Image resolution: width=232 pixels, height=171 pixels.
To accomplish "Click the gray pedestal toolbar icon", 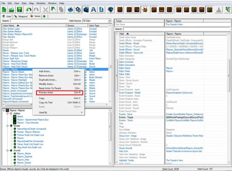I will coord(219,10).
